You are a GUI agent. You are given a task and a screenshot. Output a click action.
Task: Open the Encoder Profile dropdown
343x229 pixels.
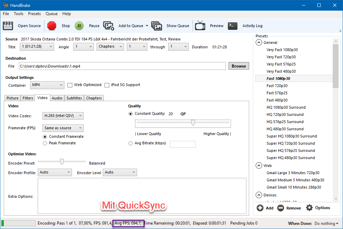tap(55, 172)
